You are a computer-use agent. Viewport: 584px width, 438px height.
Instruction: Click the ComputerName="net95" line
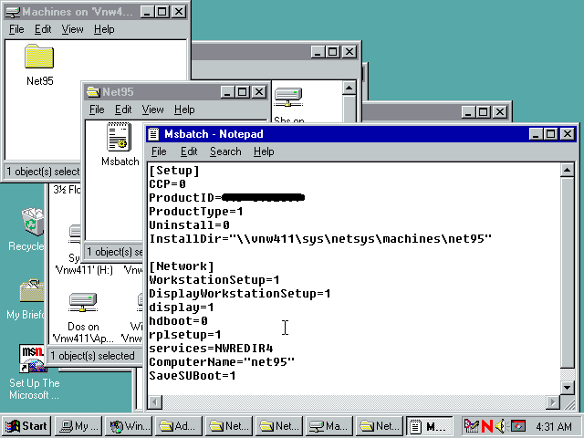coord(222,362)
